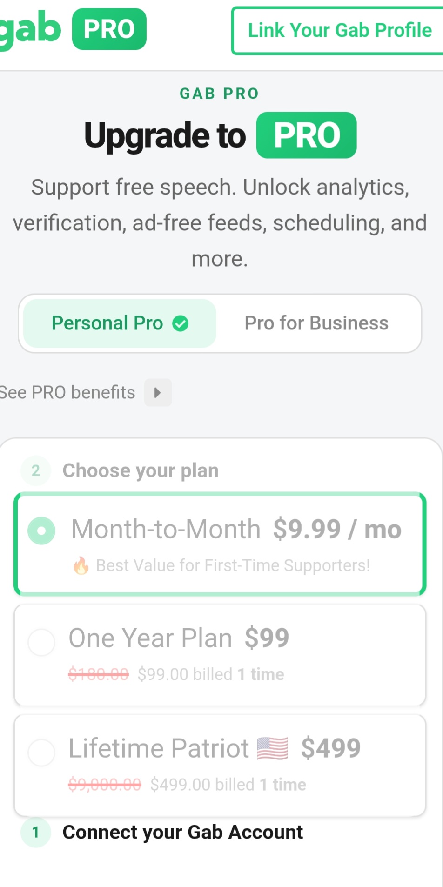443x887 pixels.
Task: Choose the Lifetime Patriot radio button
Action: click(41, 753)
